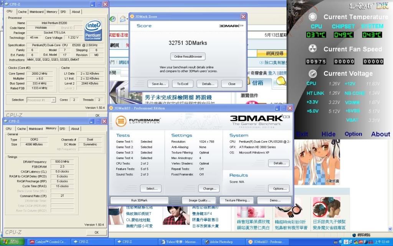The height and width of the screenshot is (246, 393).
Task: Click Image Quality button
Action: (200, 200)
